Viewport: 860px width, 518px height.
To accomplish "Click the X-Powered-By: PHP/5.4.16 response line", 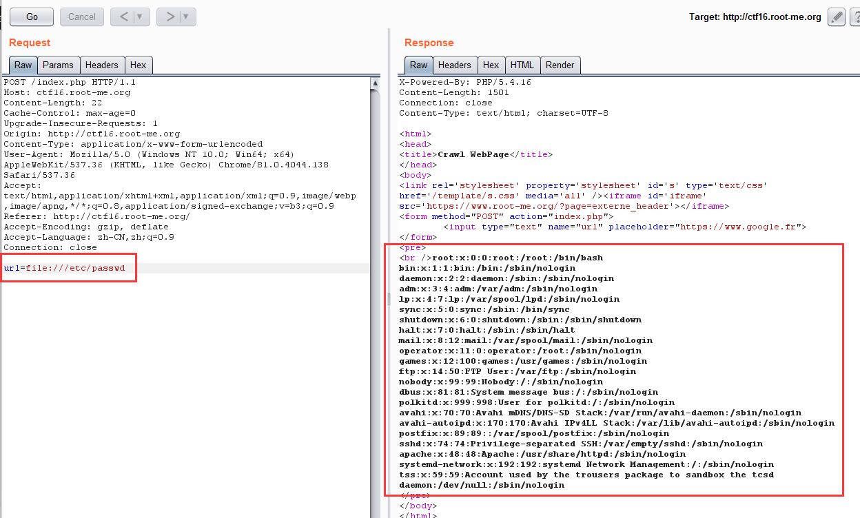I will [x=465, y=82].
